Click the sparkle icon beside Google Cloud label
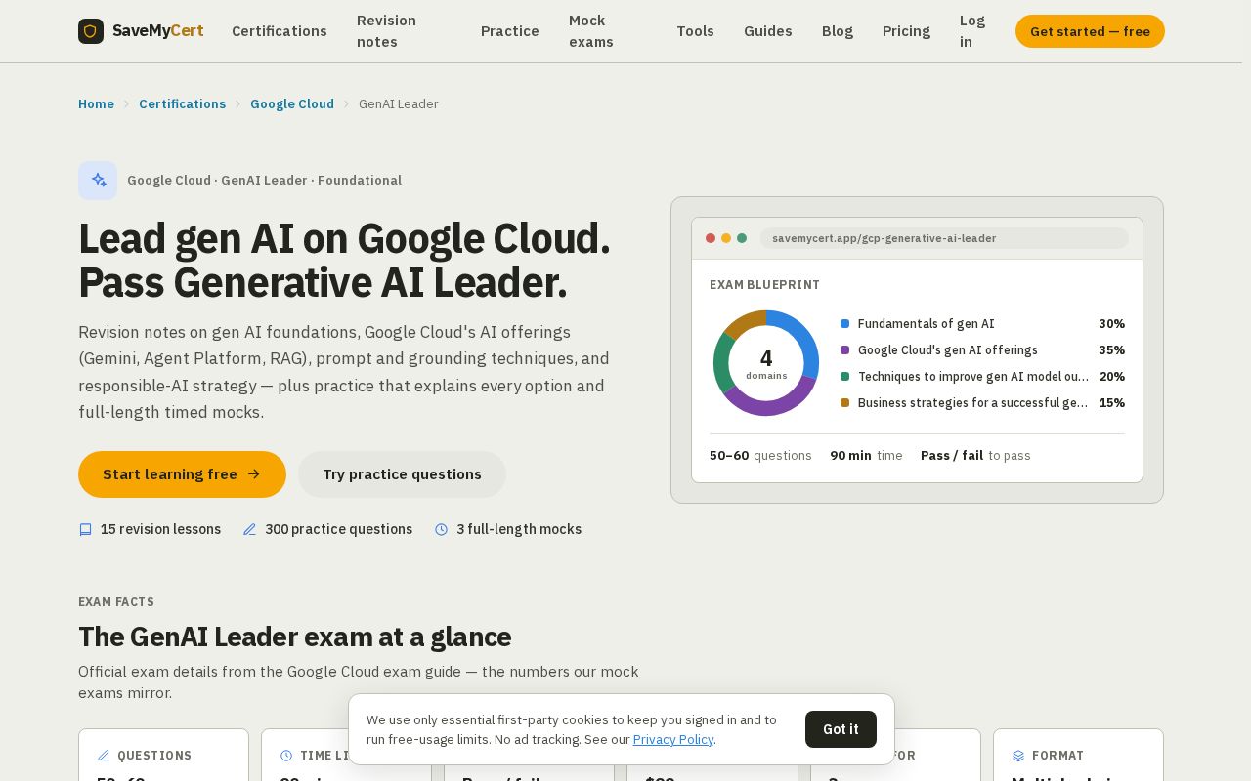 pyautogui.click(x=98, y=181)
